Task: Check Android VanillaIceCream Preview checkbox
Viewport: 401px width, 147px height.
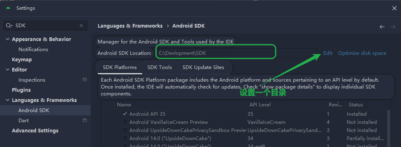Action: pos(125,122)
